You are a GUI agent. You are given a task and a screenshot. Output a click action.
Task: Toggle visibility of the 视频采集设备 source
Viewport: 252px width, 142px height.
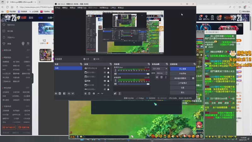pos(105,68)
